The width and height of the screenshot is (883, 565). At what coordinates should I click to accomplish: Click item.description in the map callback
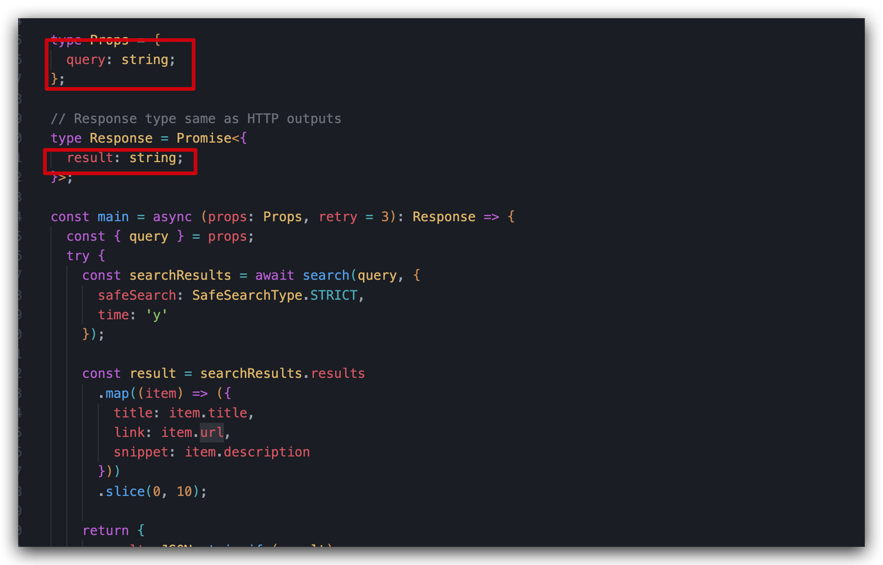pyautogui.click(x=247, y=452)
